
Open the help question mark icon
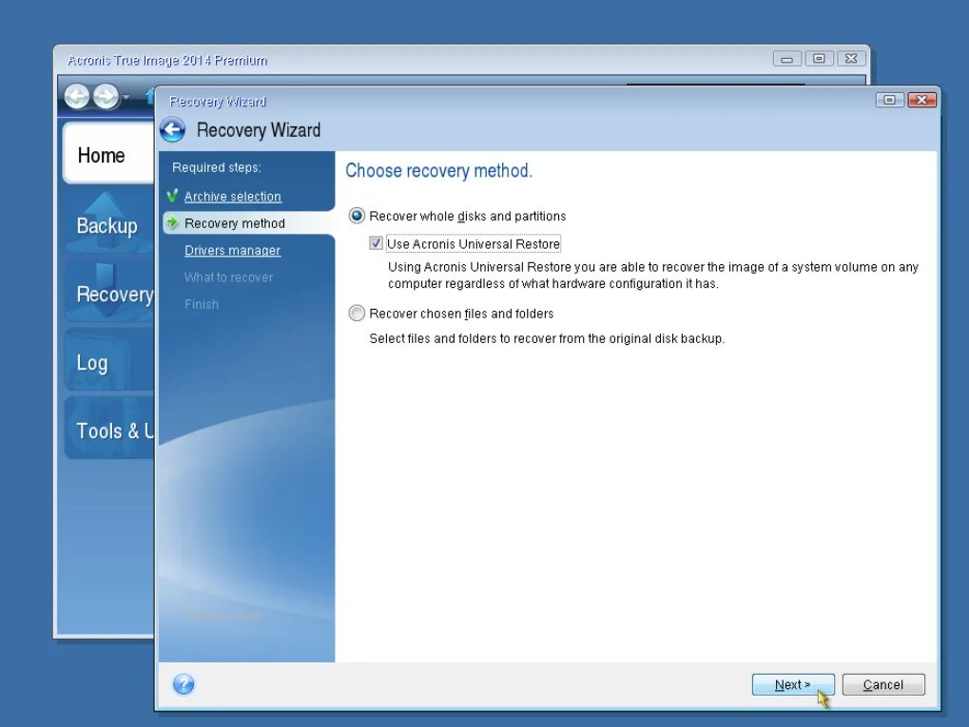(184, 684)
